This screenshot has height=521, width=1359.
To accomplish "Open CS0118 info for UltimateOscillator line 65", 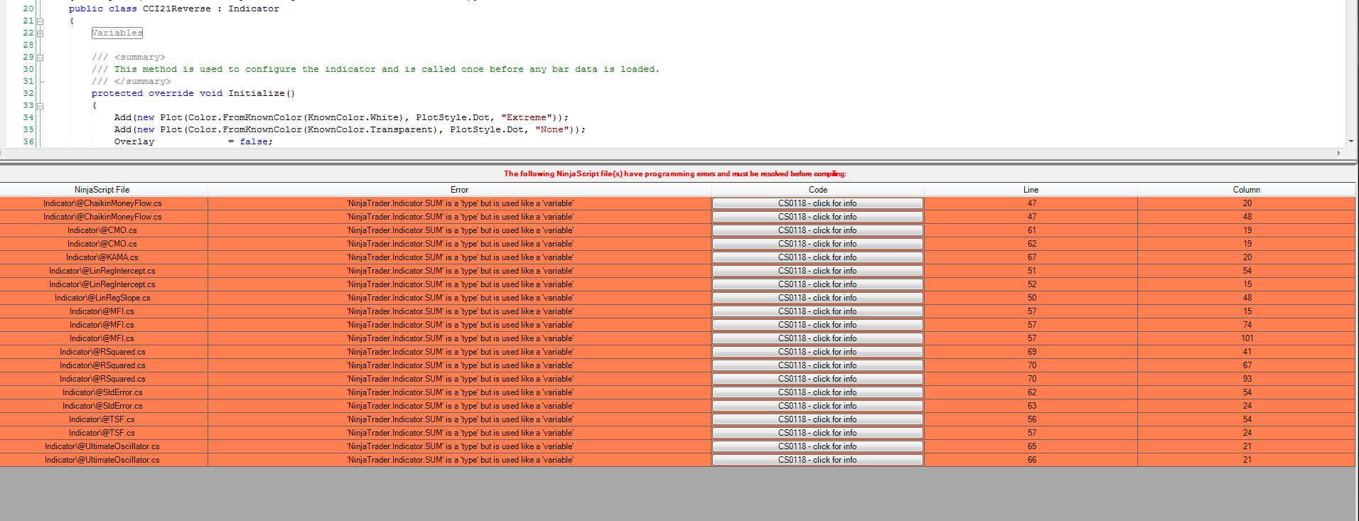I will coord(817,446).
